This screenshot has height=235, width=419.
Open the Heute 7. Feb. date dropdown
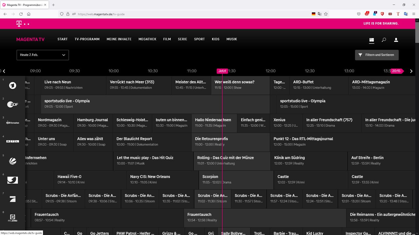[x=43, y=55]
